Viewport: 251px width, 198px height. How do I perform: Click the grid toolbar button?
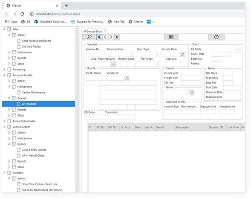point(171,37)
